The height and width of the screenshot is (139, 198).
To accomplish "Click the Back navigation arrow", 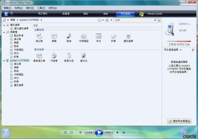I will [x=6, y=14].
